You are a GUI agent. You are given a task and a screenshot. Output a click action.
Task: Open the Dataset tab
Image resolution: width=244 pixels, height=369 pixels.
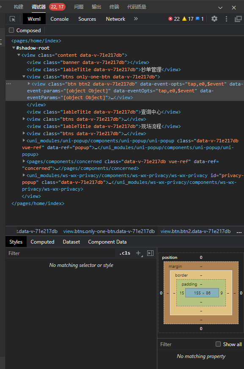[x=71, y=242]
